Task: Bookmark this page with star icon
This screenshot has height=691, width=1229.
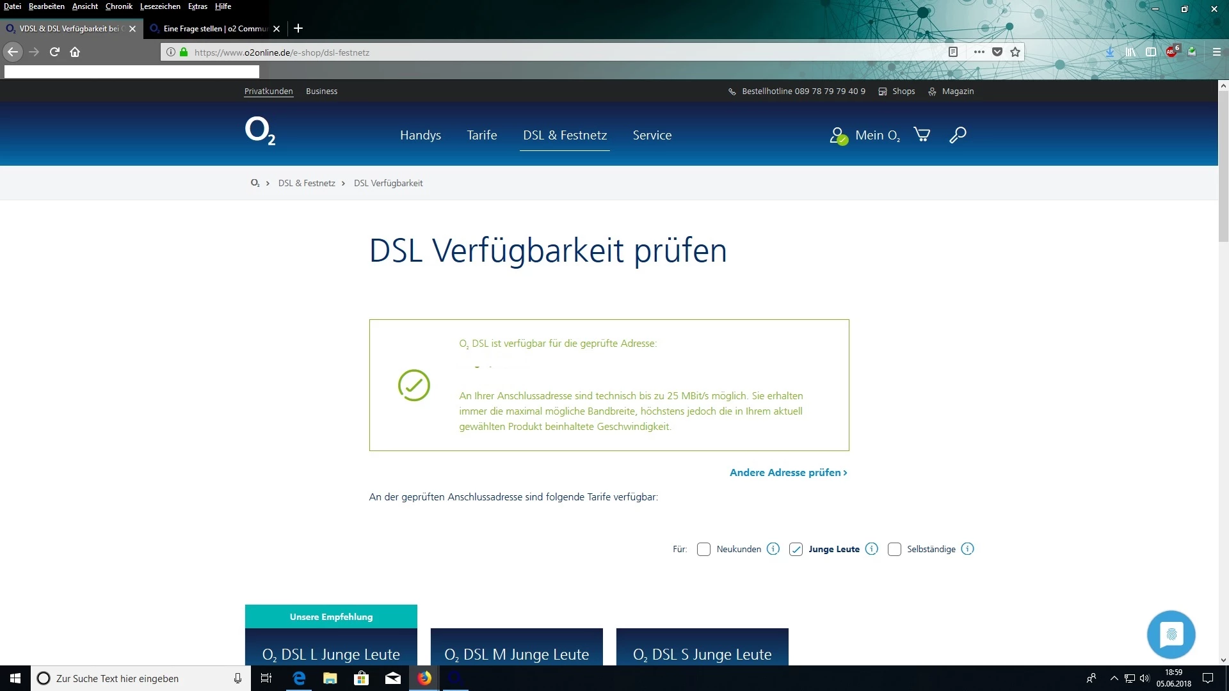Action: click(1015, 52)
